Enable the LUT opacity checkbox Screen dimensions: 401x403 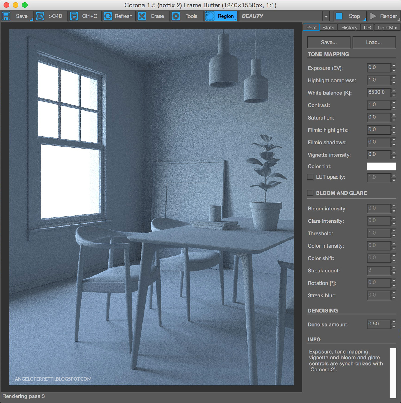coord(310,177)
